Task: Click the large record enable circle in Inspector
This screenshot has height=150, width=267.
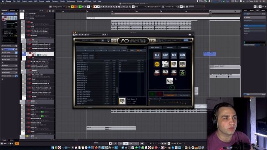Action: tap(3, 19)
